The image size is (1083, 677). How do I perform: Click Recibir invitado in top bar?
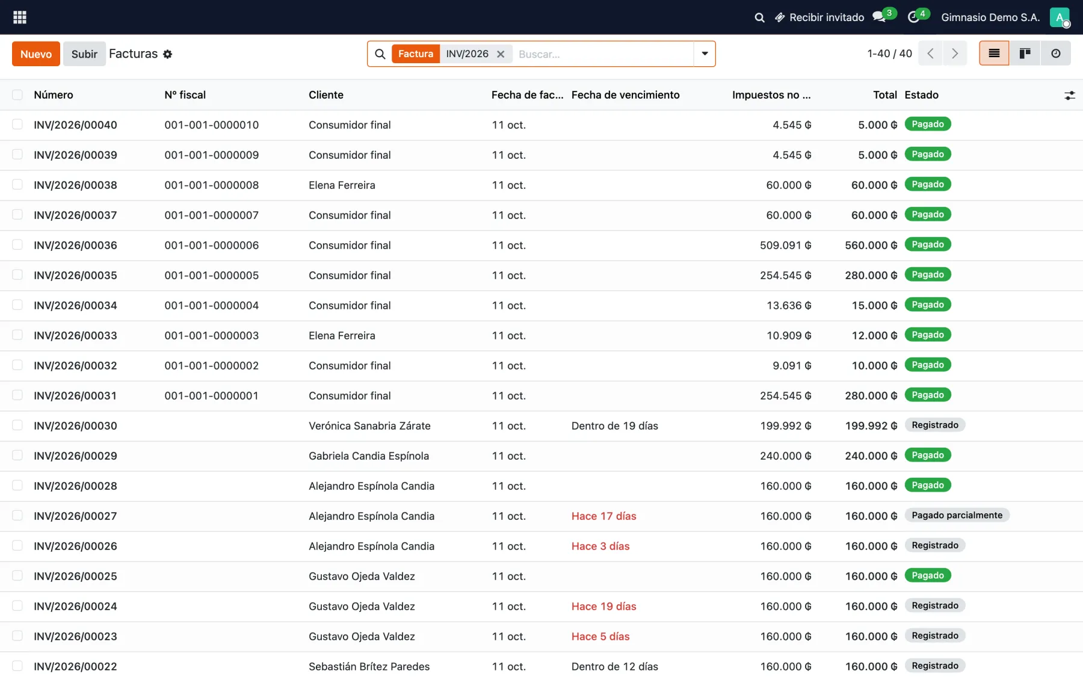point(819,17)
